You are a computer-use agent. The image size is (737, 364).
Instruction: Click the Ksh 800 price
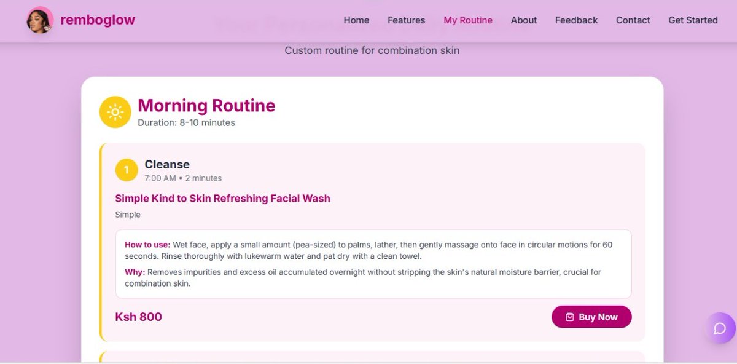(139, 317)
